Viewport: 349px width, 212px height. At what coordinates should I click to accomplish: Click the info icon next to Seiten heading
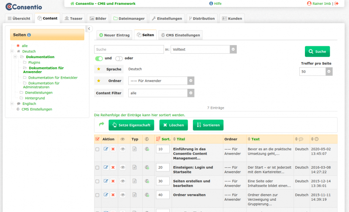[x=29, y=35]
